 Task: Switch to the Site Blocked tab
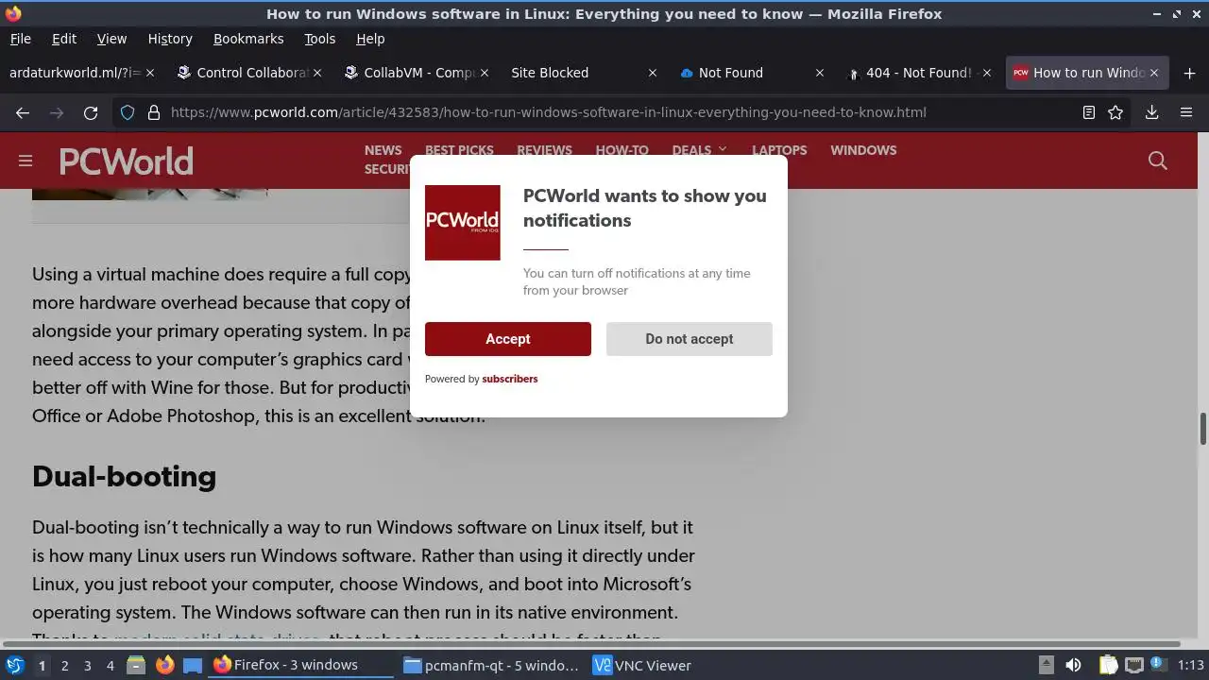click(582, 73)
